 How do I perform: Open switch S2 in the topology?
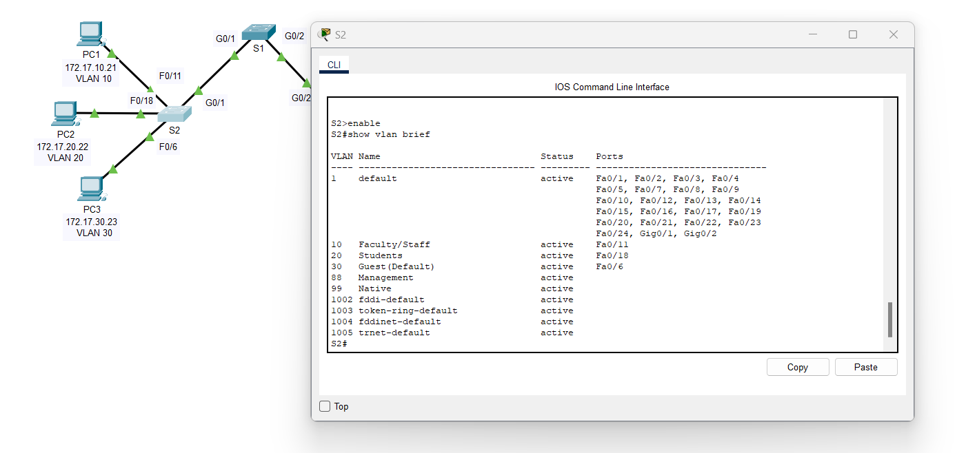pyautogui.click(x=174, y=112)
